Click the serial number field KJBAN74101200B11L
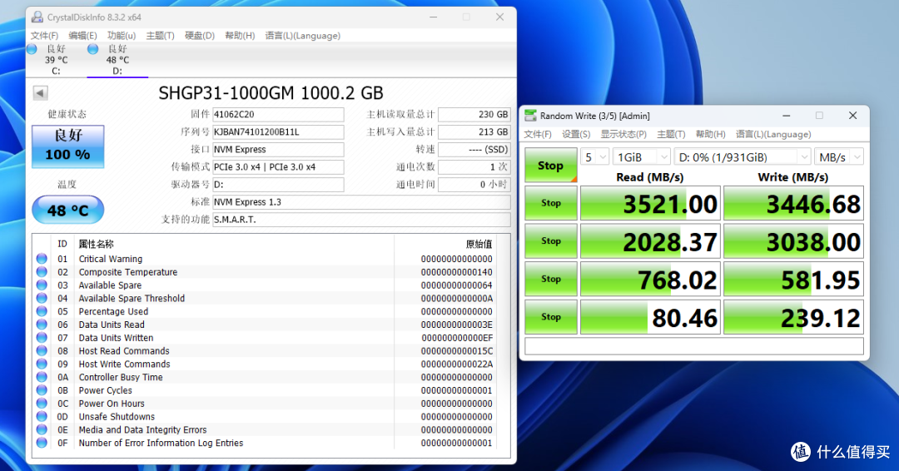 (x=278, y=131)
